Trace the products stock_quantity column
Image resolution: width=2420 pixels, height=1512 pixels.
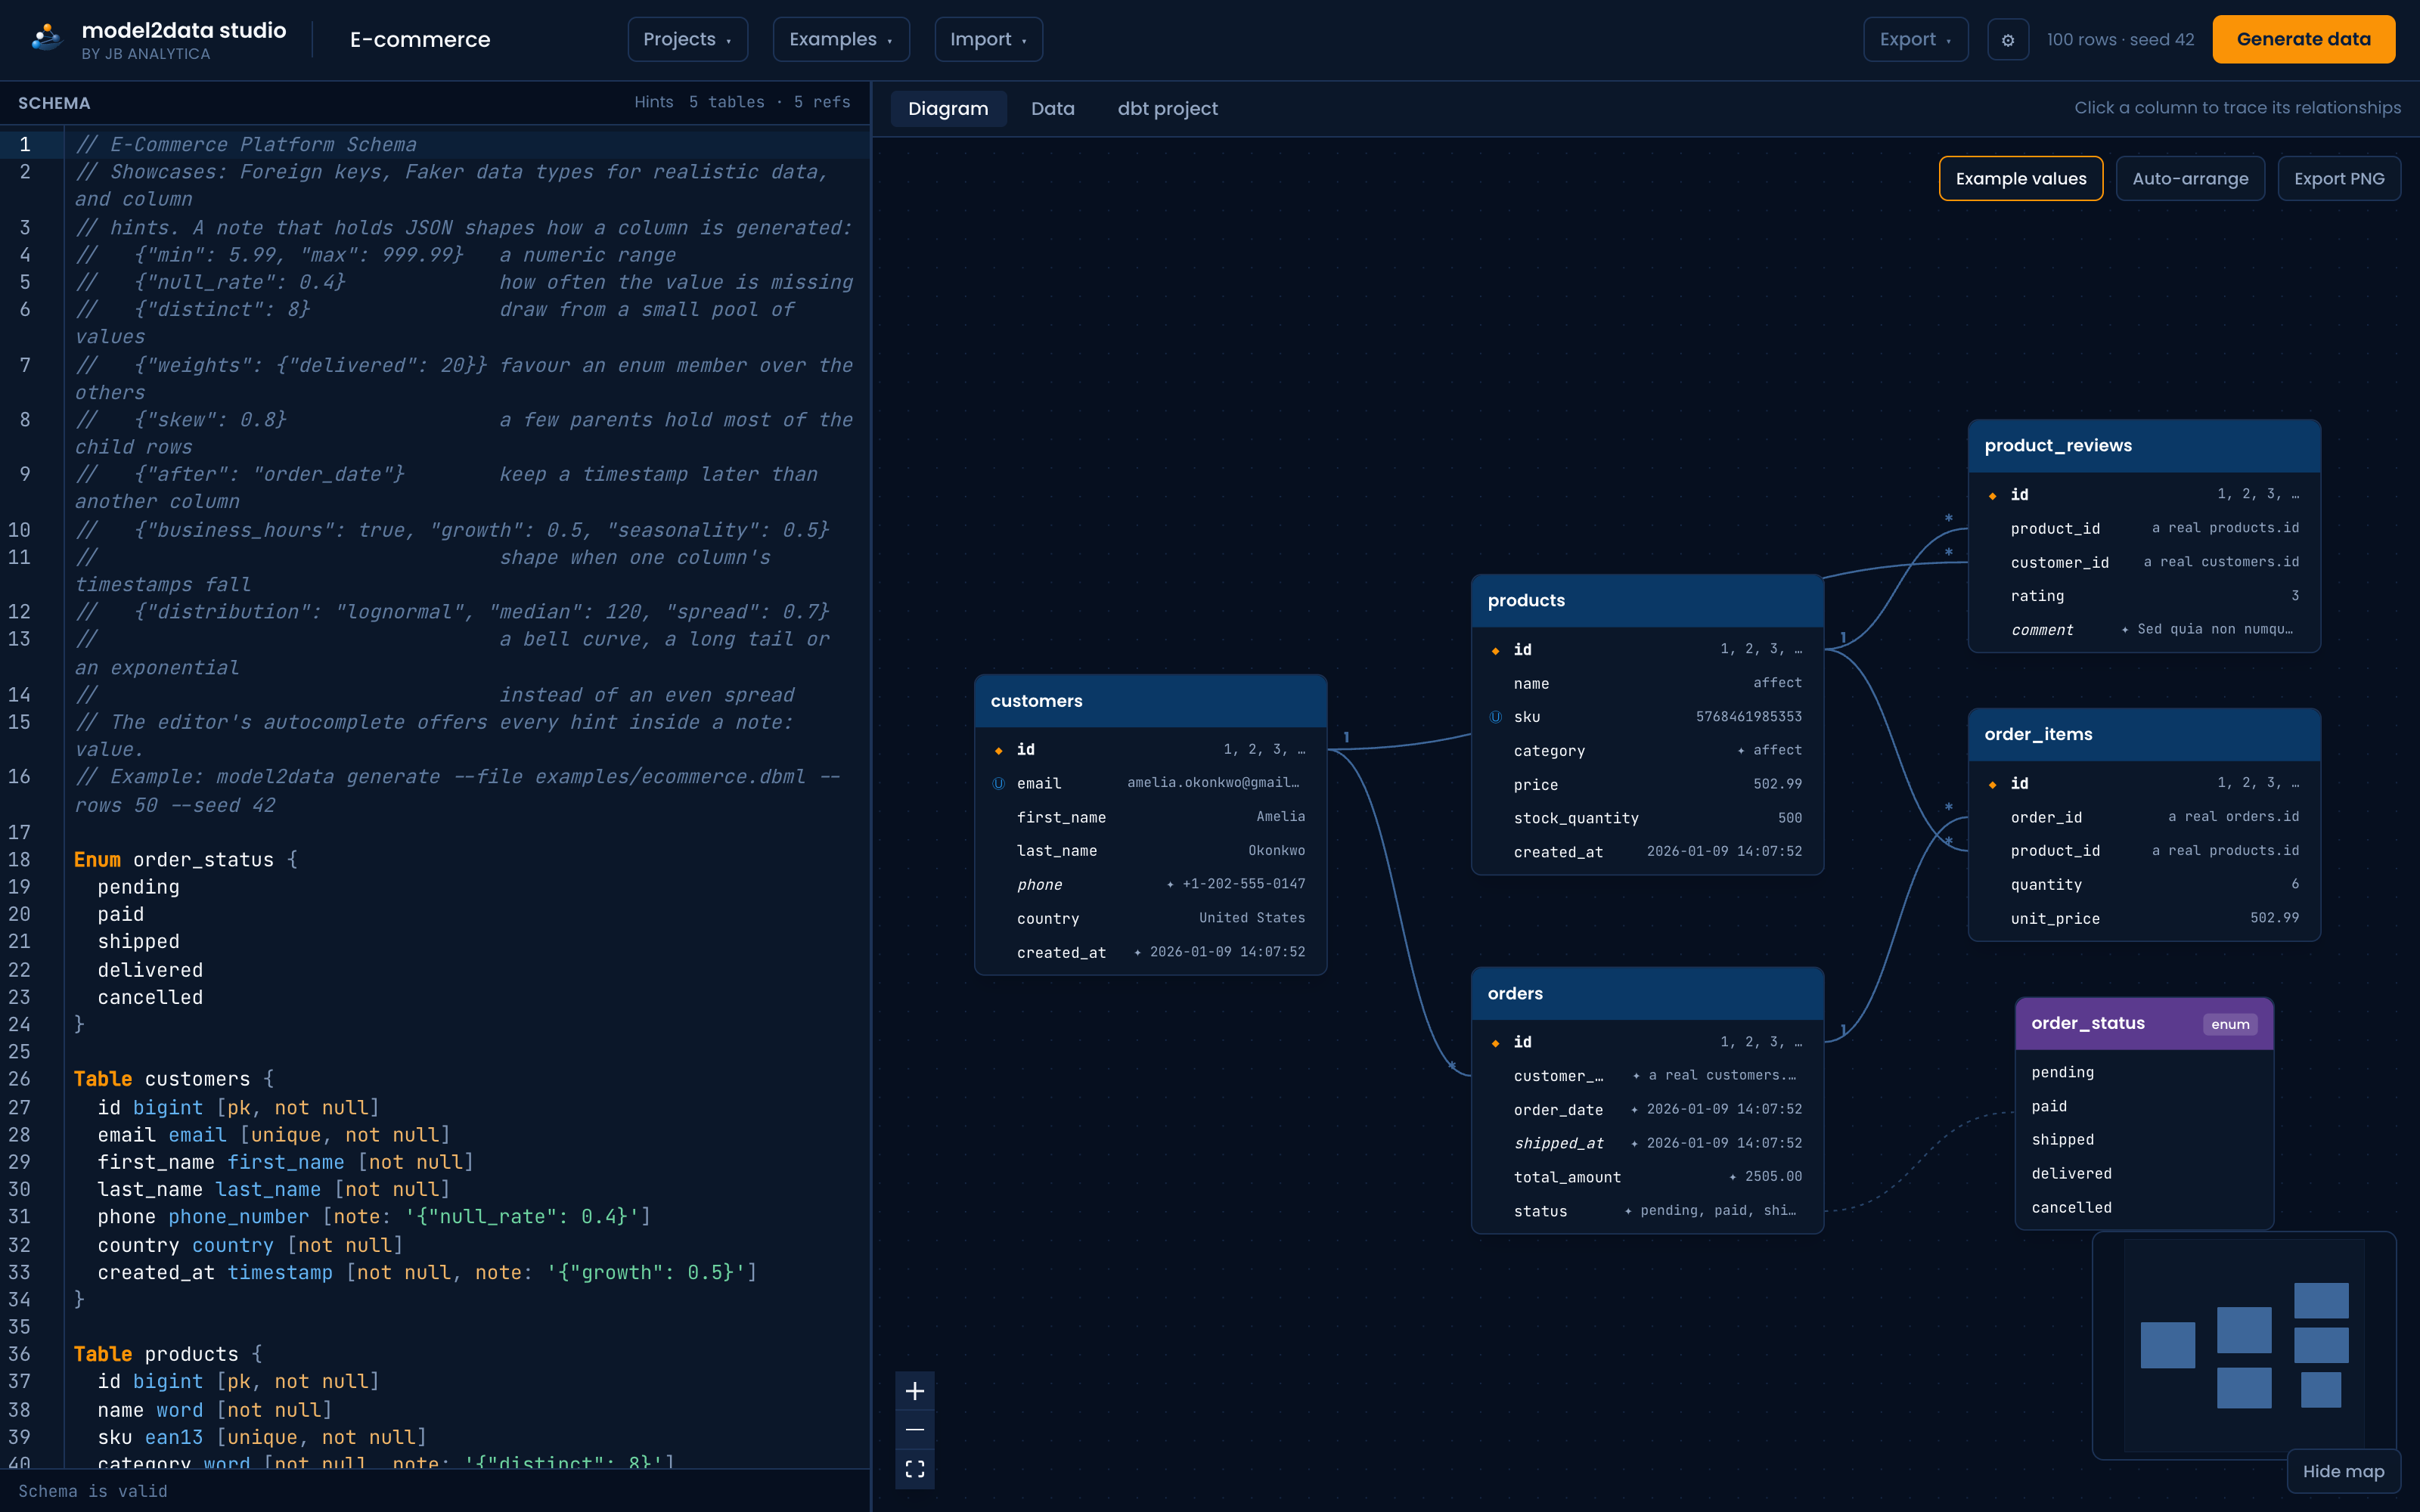tap(1647, 818)
